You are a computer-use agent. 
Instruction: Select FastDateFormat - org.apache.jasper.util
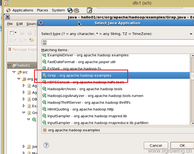pyautogui.click(x=116, y=62)
